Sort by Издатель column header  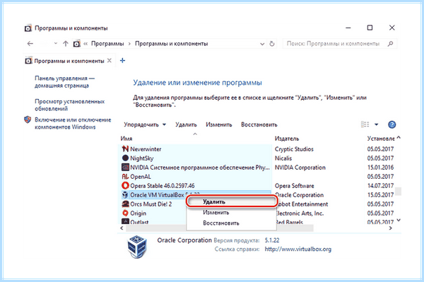point(287,139)
